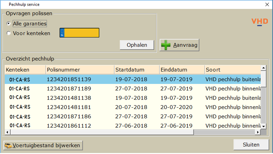Viewport: 273px width, 154px height.
Task: Click the table's scroll down arrow
Action: coord(264,126)
